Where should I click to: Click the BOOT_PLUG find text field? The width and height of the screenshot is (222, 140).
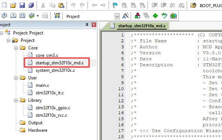coord(211,6)
